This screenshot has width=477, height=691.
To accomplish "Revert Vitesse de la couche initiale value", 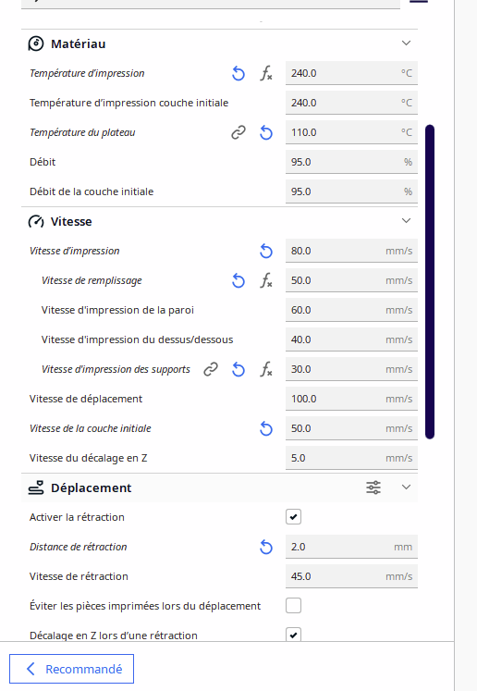I will tap(266, 429).
